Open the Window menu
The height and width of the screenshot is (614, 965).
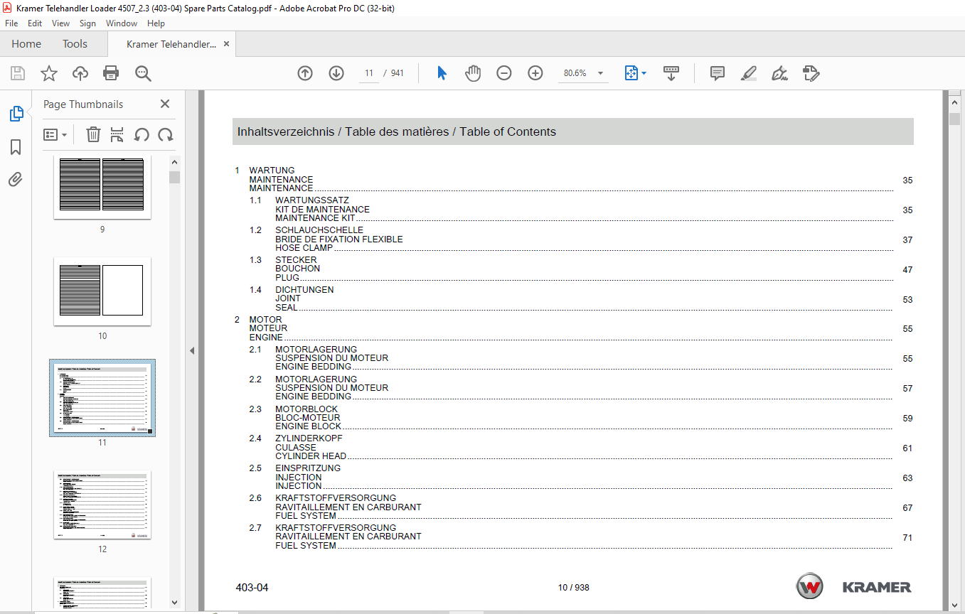coord(122,23)
